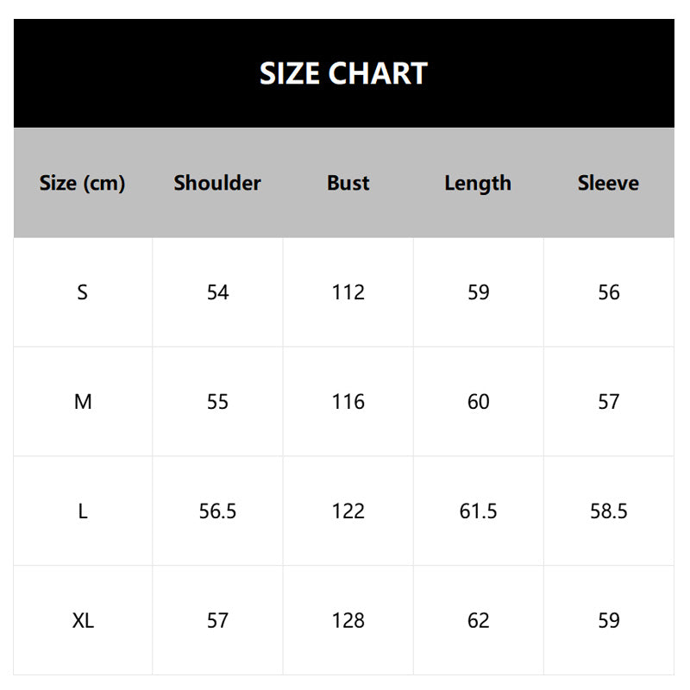Select the Size (cm) column header

(x=83, y=183)
